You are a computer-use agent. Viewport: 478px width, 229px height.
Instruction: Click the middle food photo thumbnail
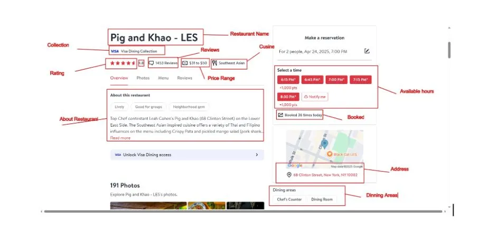point(207,206)
